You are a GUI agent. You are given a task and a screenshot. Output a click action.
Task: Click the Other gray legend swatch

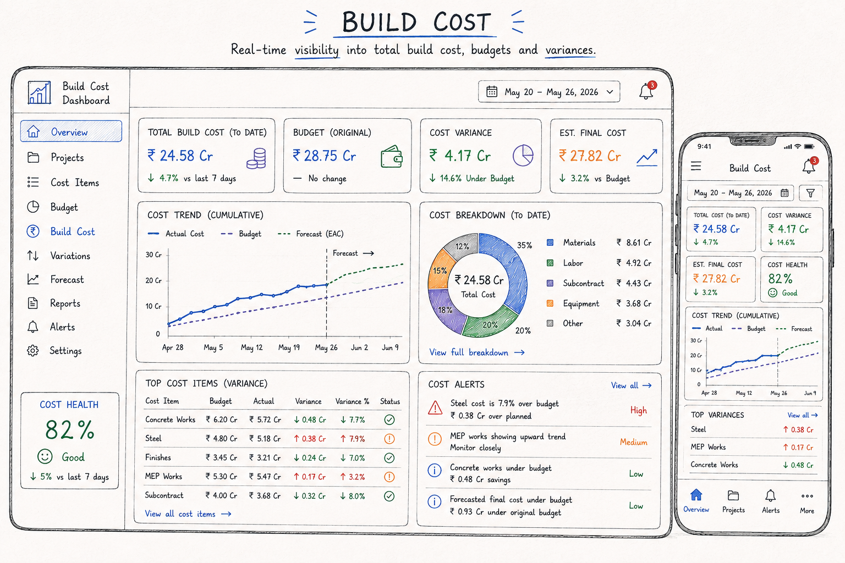pyautogui.click(x=550, y=323)
